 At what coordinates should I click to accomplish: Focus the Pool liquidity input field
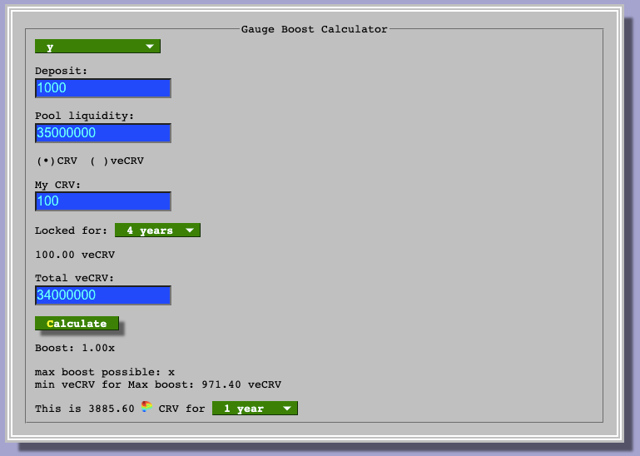pyautogui.click(x=103, y=133)
